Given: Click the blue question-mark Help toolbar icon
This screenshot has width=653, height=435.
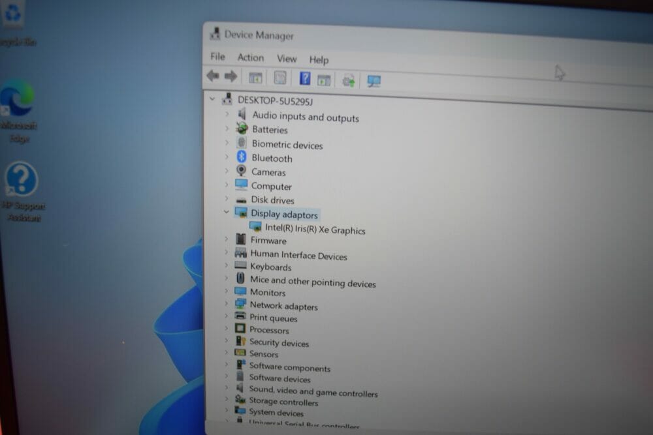Looking at the screenshot, I should [305, 78].
